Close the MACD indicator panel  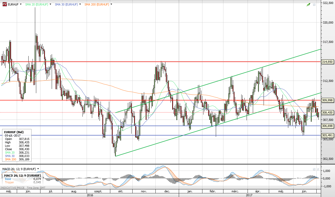(318, 169)
